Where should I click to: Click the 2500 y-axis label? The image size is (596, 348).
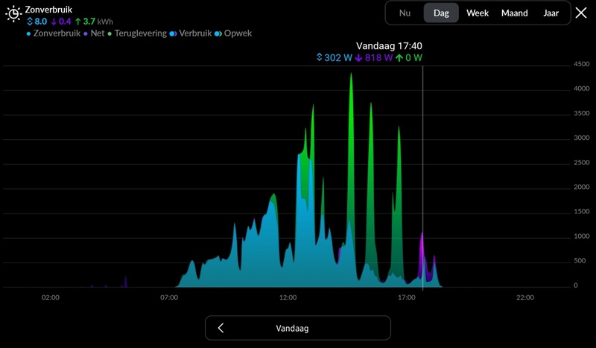coord(581,162)
